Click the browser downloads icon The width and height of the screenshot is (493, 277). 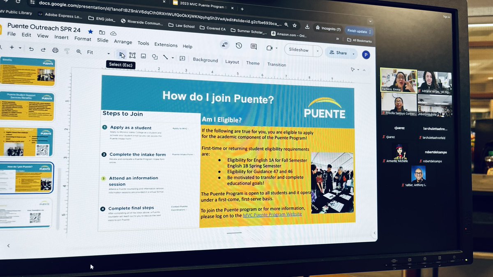coord(307,27)
